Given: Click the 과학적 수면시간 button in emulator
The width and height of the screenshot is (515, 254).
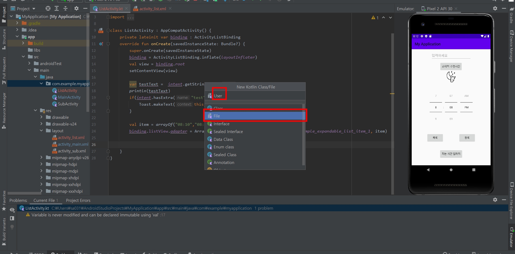Looking at the screenshot, I should [451, 66].
